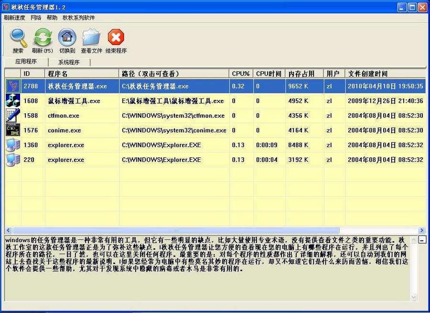Click the 搜索 magnifier search icon
Screen dimensions: 430x313
pyautogui.click(x=18, y=37)
